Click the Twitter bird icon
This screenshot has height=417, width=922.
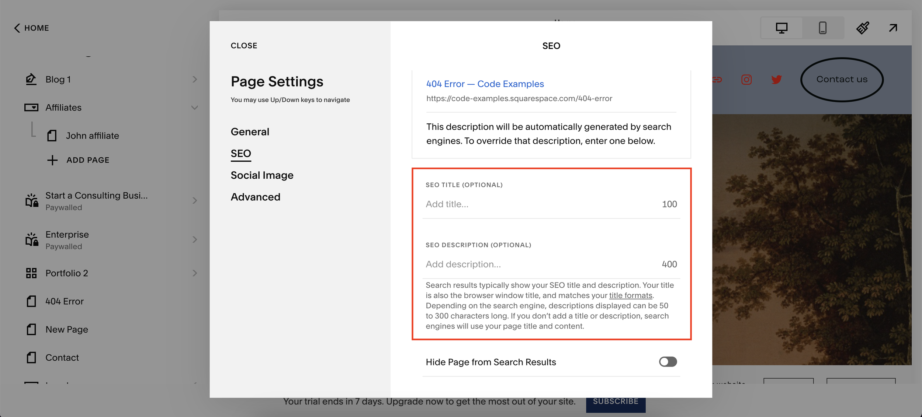(x=776, y=80)
